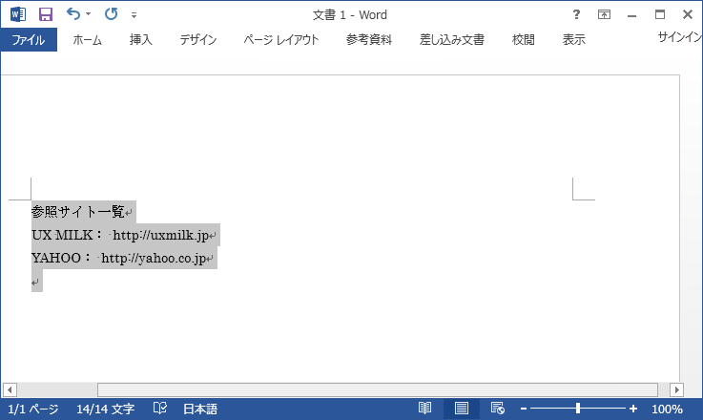Click the zoom slider handle

coord(577,409)
